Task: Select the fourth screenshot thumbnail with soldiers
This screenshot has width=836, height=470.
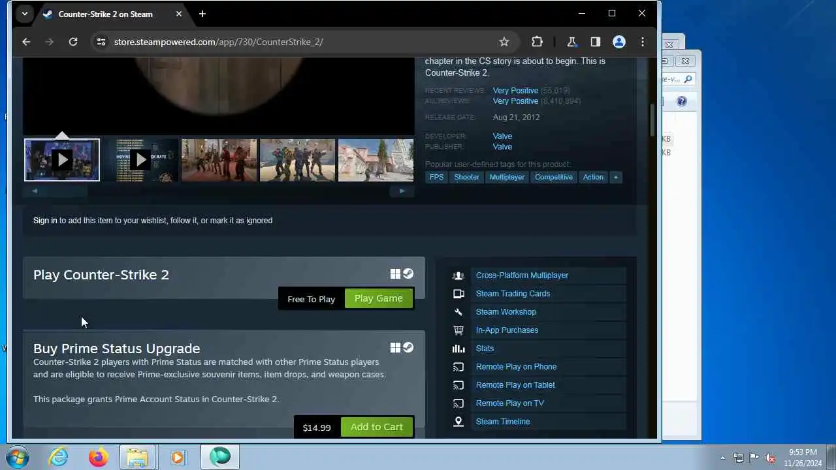Action: 298,159
